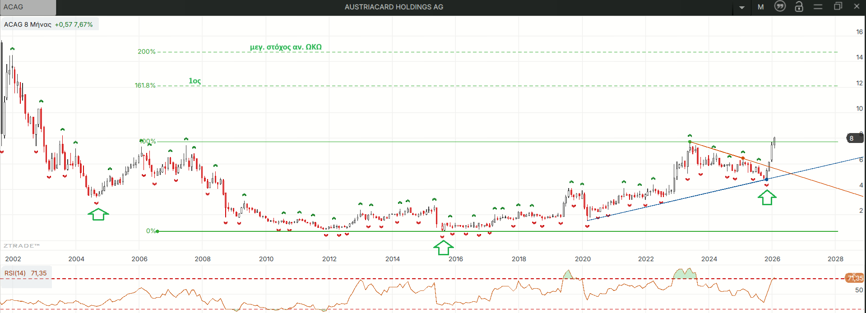
Task: Click the green anchor dot at 2023 peak
Action: tap(690, 142)
